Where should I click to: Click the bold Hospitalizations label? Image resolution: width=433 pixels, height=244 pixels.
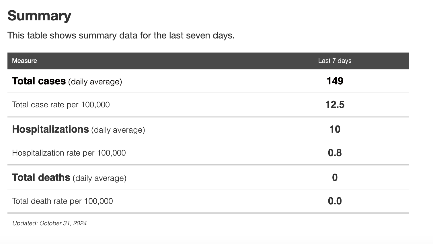tap(50, 129)
